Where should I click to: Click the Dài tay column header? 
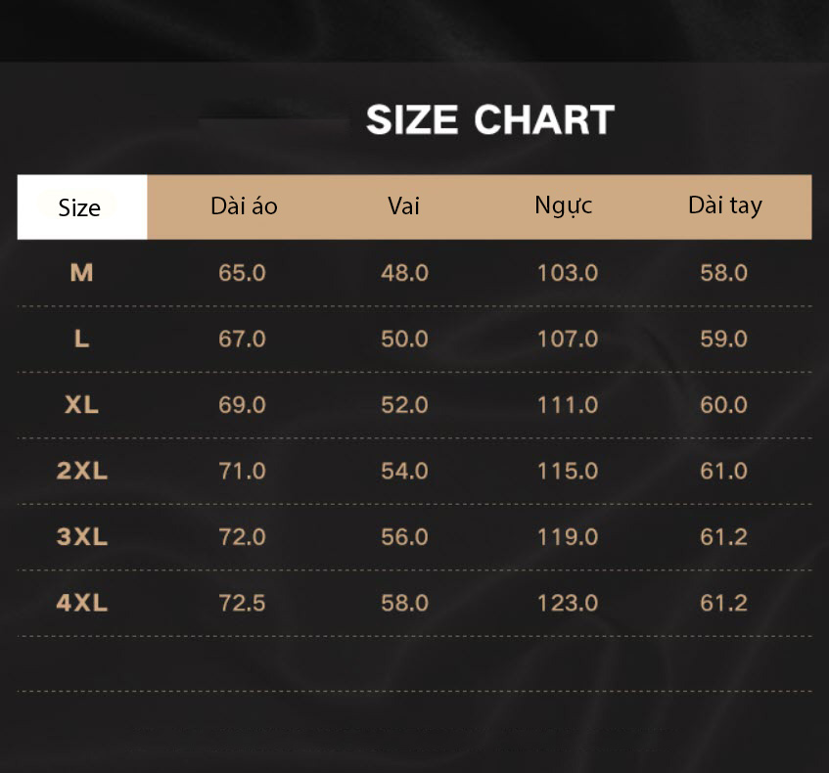tap(725, 205)
